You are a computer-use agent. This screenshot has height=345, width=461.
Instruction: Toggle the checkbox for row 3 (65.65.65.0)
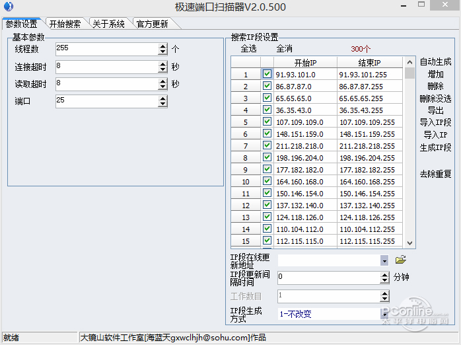coord(267,98)
